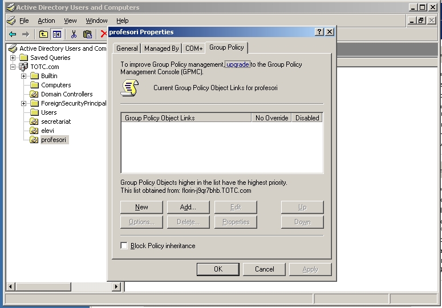The height and width of the screenshot is (308, 442).
Task: Click the Forward arrow toolbar icon
Action: pos(26,34)
